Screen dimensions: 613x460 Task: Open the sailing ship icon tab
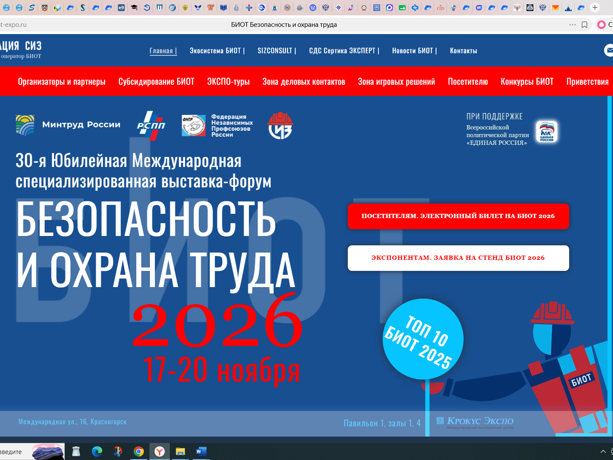coord(300,8)
